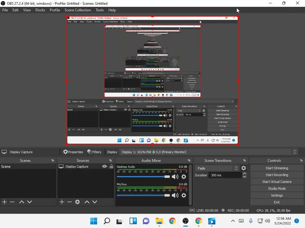Screen dimensions: 305x228
Task: Increase transition Duration with up arrow
Action: (245, 173)
